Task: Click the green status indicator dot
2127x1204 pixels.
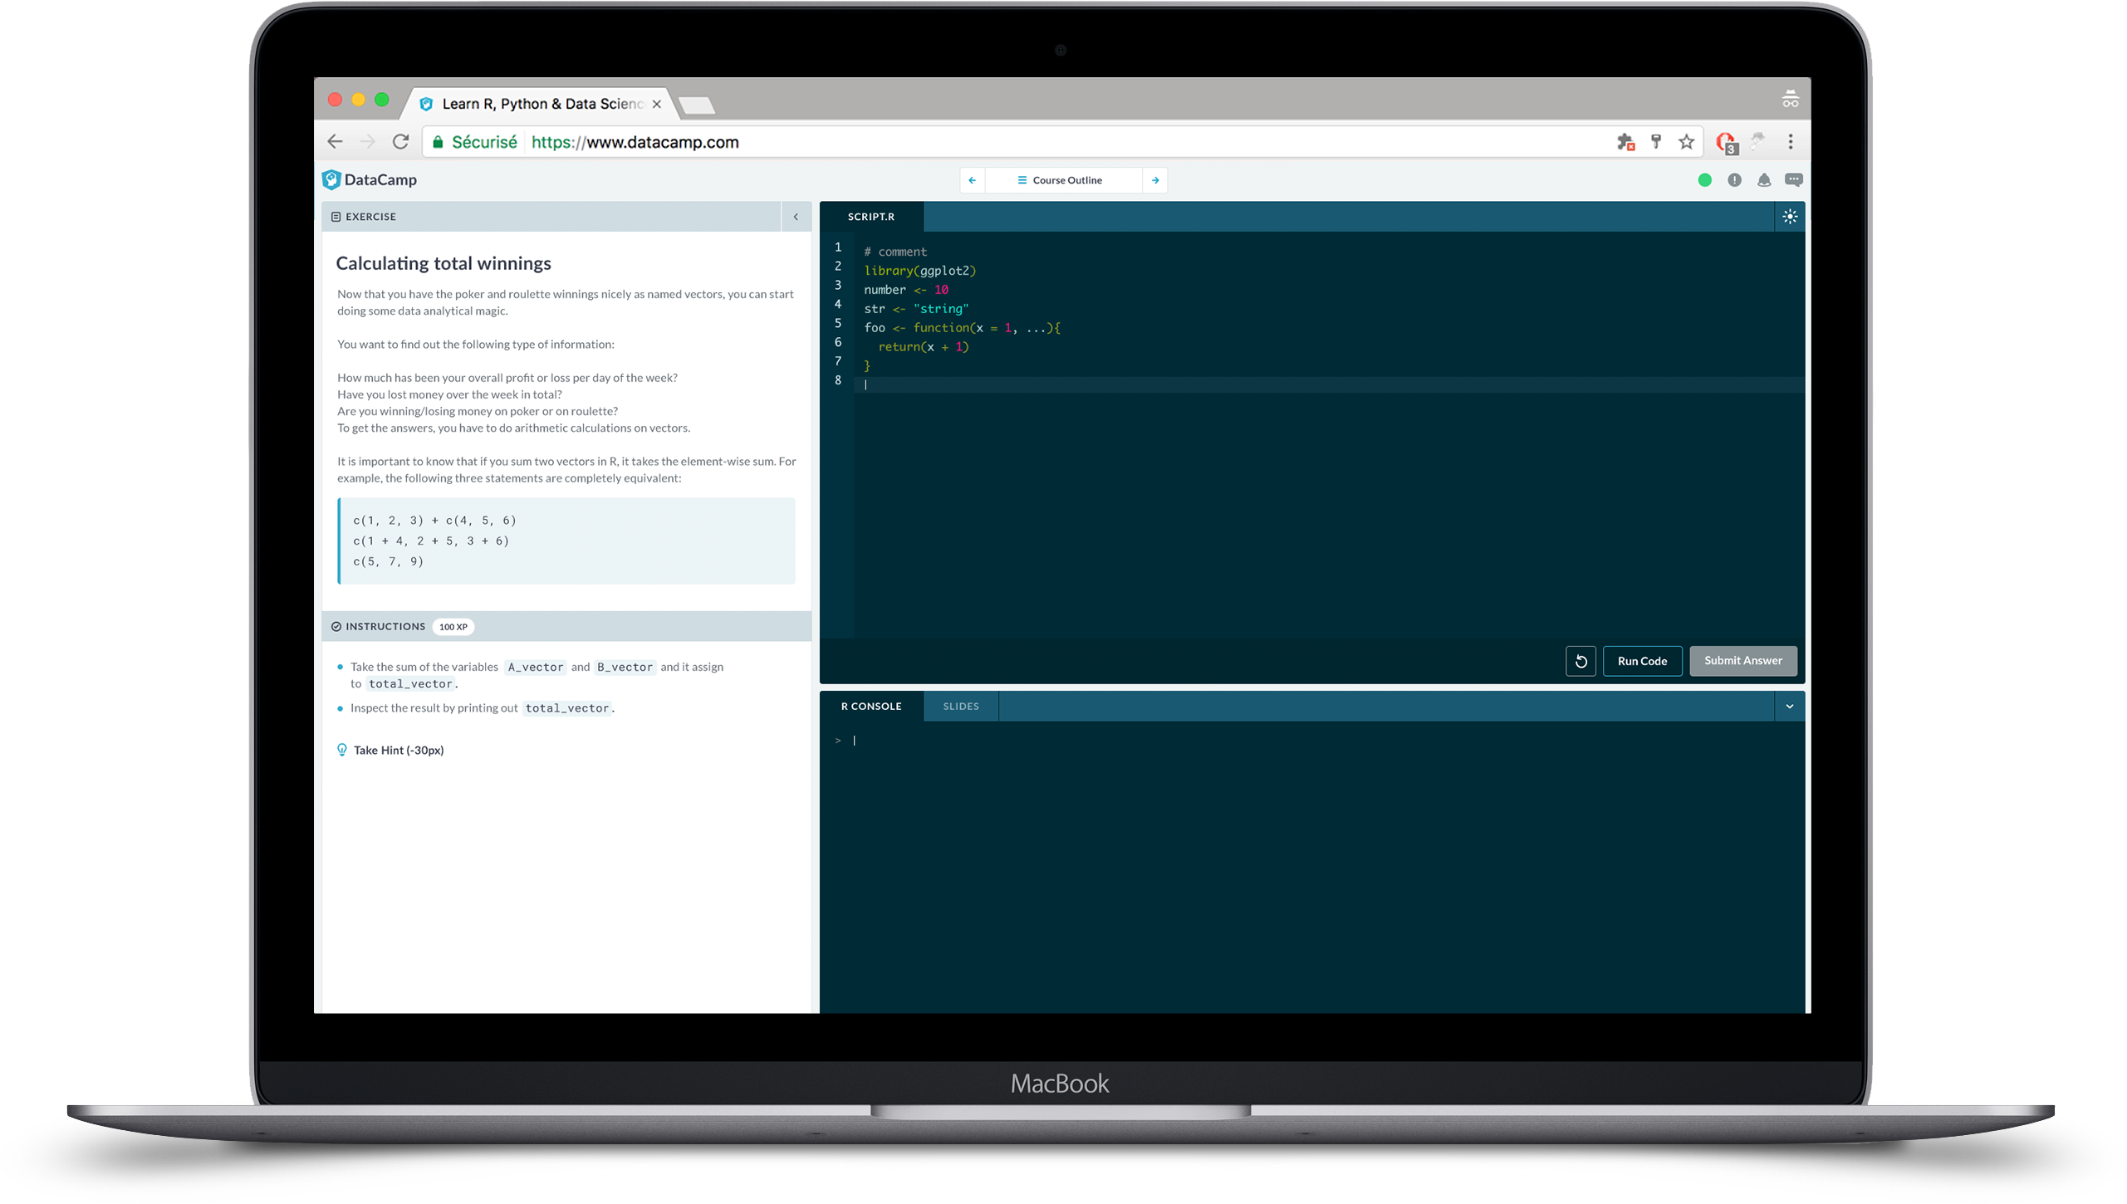Action: [1703, 180]
